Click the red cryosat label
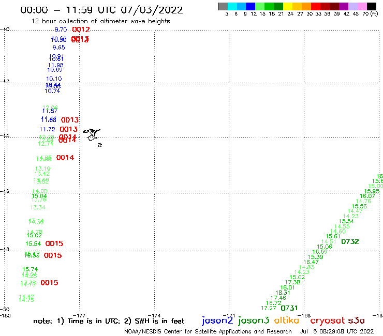Viewport: 383px width, 336px height. tap(328, 320)
